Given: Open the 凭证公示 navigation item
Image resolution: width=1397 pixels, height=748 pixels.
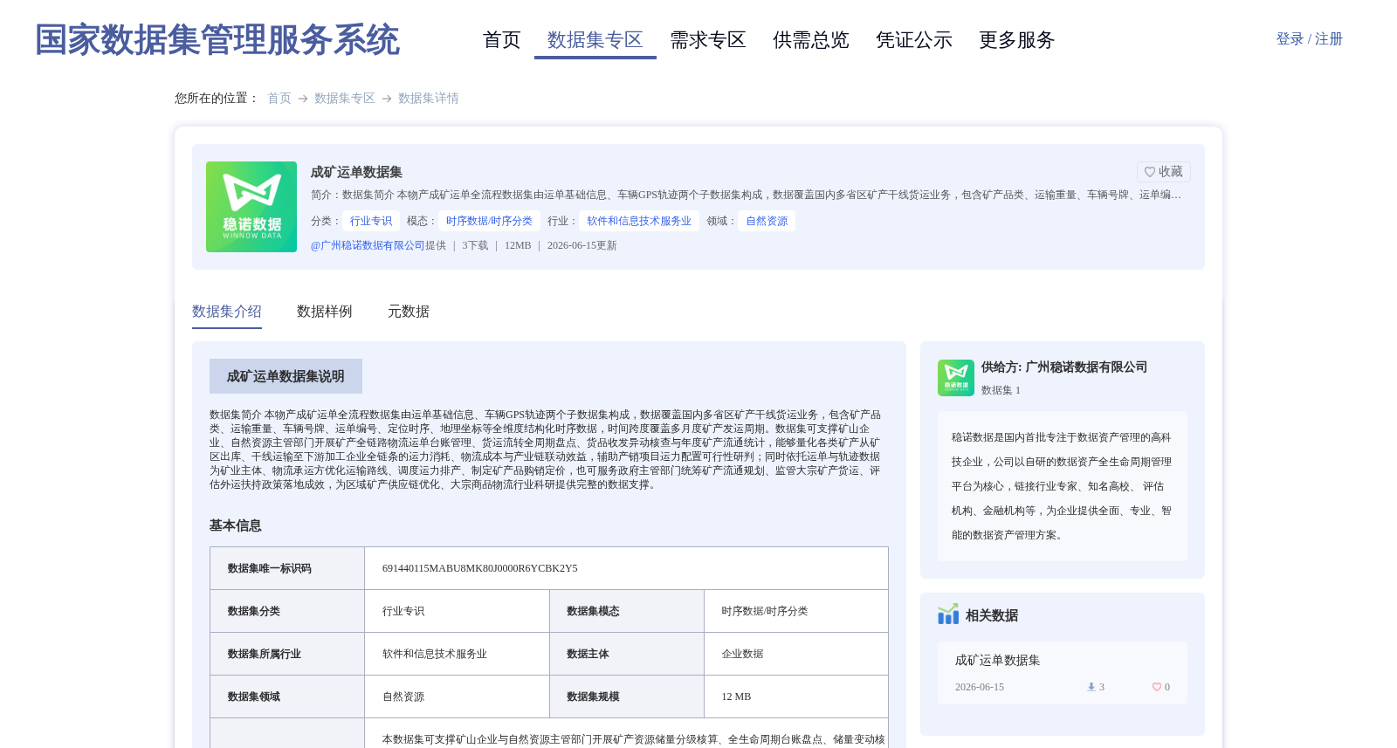Looking at the screenshot, I should (x=914, y=40).
